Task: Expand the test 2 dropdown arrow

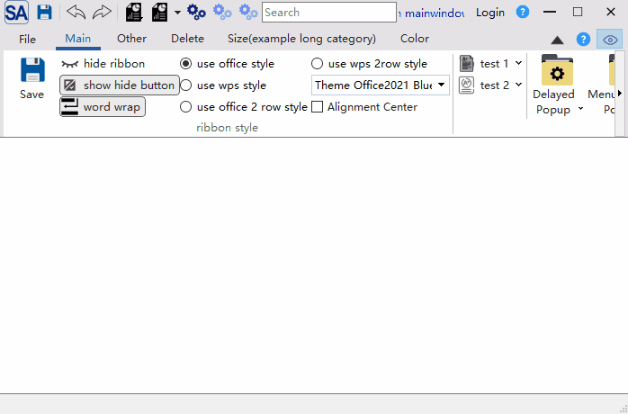Action: [x=518, y=85]
